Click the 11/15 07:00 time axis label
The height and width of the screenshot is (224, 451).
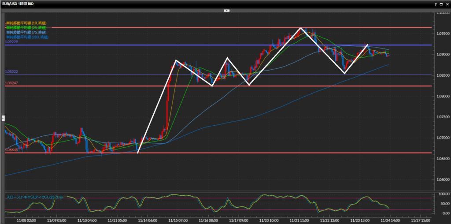(x=179, y=219)
